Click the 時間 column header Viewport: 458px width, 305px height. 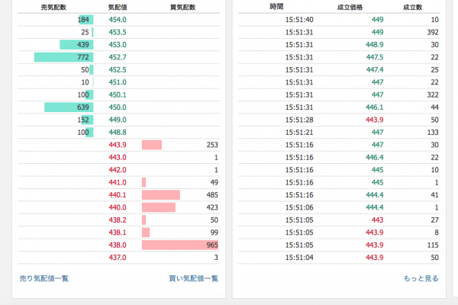[x=276, y=7]
